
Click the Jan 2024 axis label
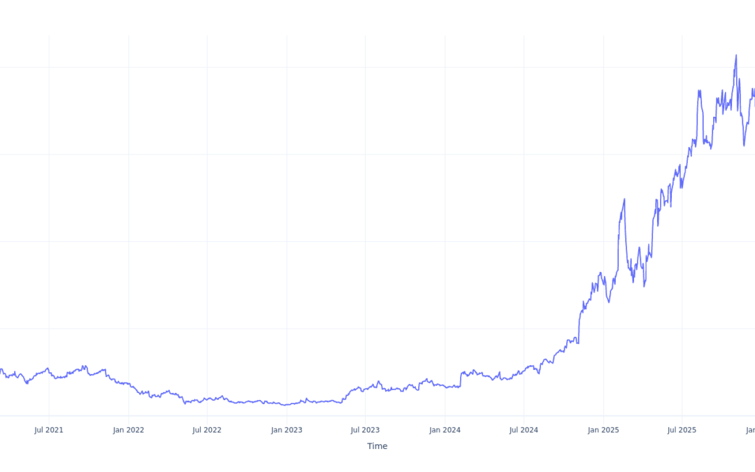pyautogui.click(x=445, y=430)
